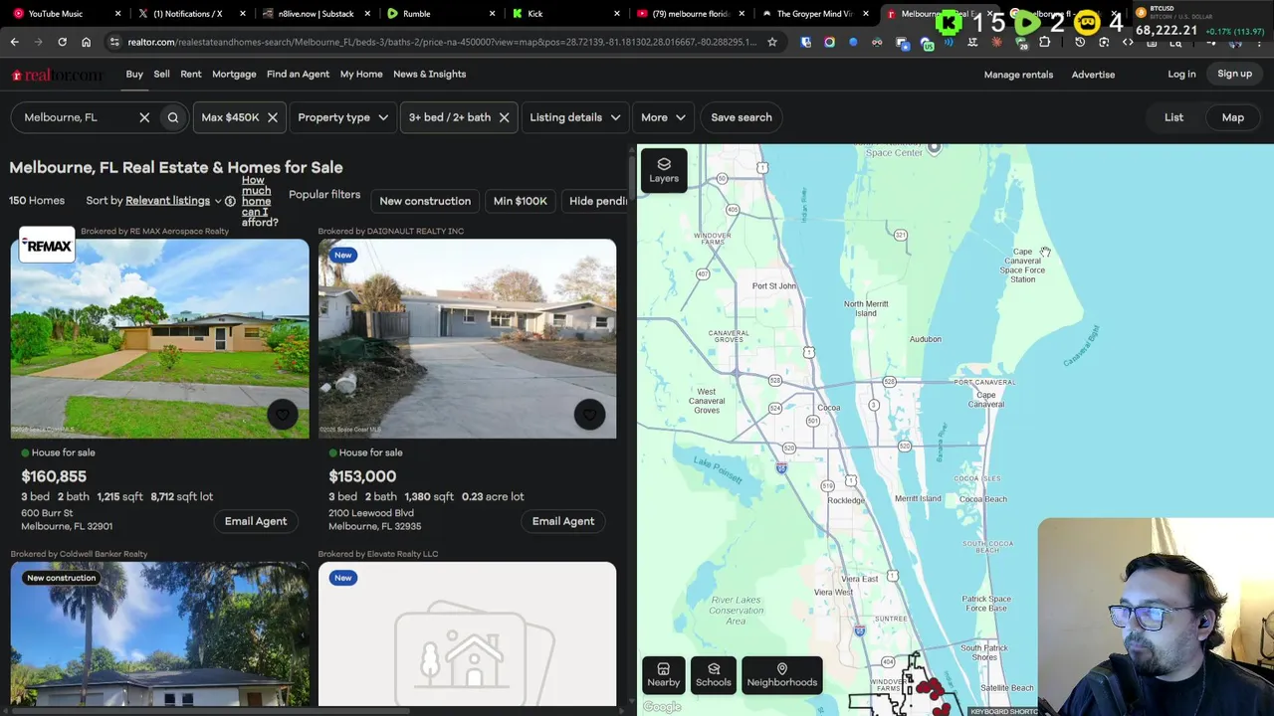Open the map Layers control
Image resolution: width=1274 pixels, height=716 pixels.
pos(664,170)
